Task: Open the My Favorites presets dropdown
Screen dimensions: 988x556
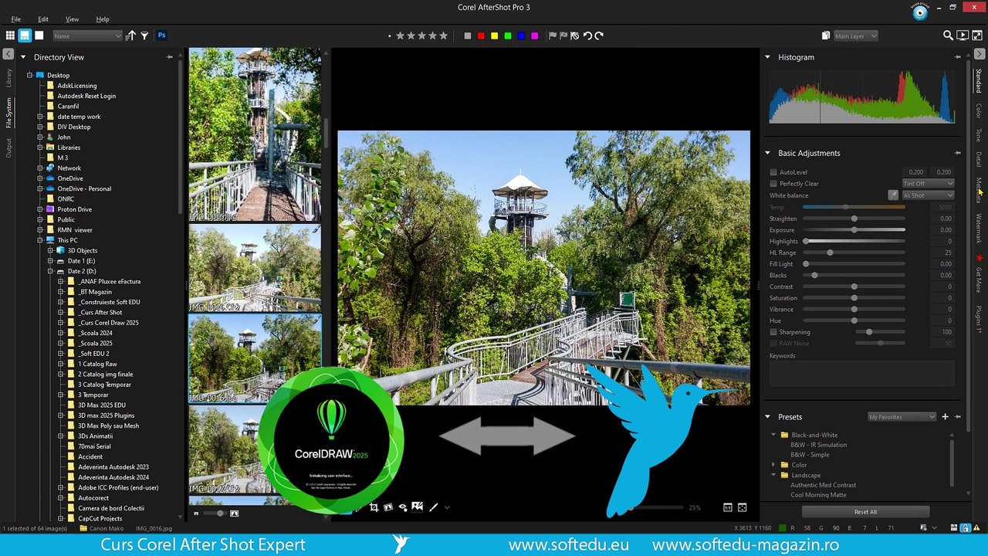Action: tap(902, 417)
